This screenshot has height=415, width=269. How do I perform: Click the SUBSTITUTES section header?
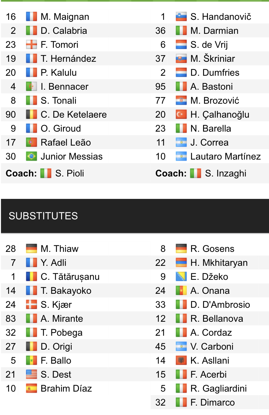(43, 216)
